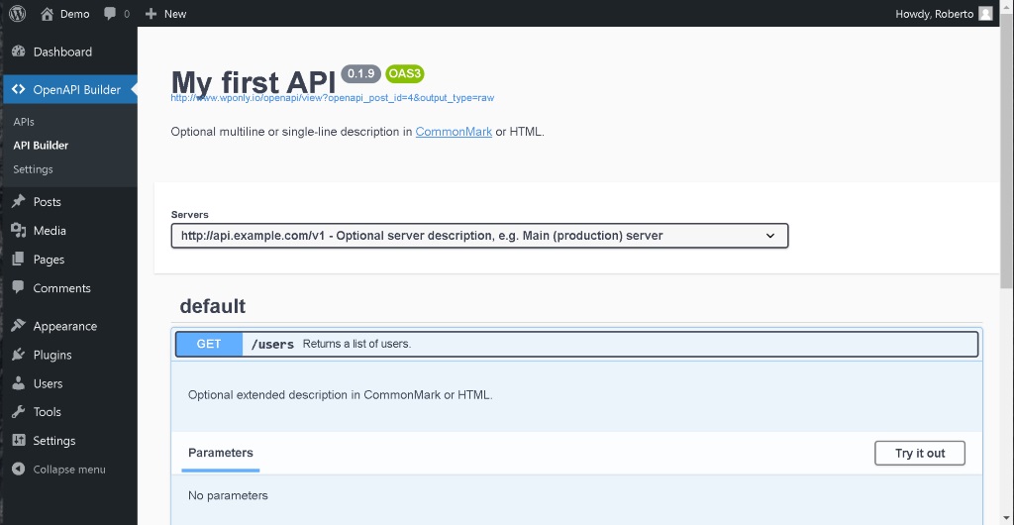Click the Pages icon in sidebar
Viewport: 1014px width, 525px height.
point(18,260)
